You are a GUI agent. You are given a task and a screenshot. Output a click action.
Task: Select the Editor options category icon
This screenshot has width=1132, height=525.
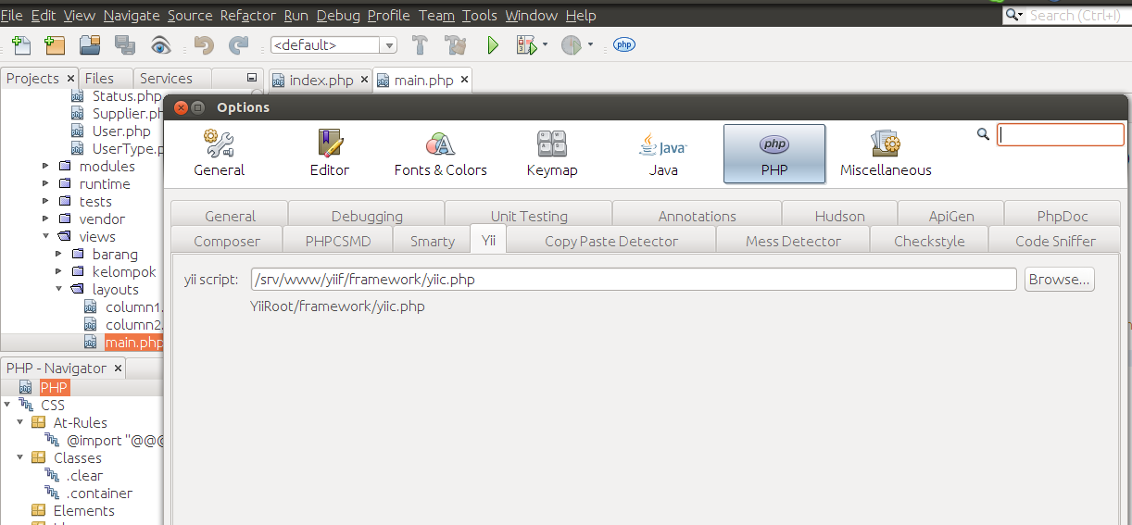[x=330, y=154]
